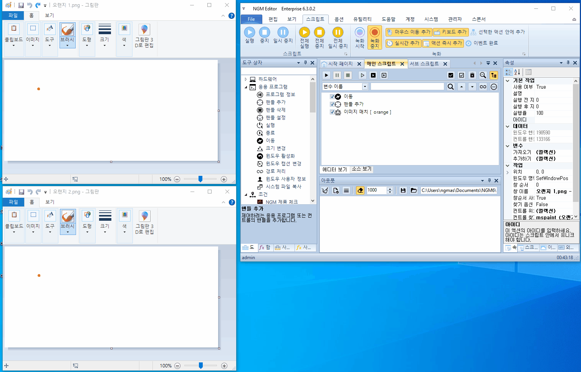581x372 pixels.
Task: Click 전체 실행 run-all ribbon icon
Action: click(305, 38)
